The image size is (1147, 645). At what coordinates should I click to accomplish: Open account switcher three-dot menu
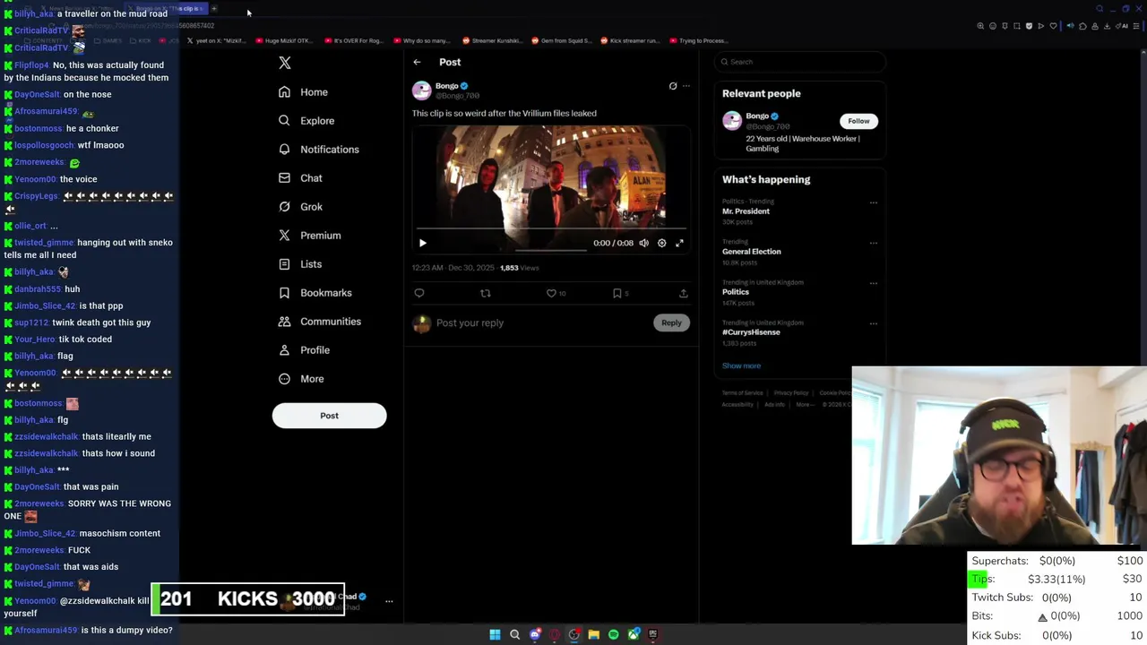[x=389, y=601]
